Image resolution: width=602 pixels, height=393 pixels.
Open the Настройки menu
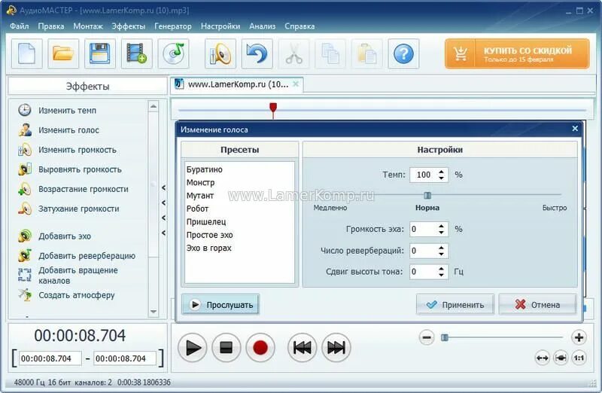pyautogui.click(x=220, y=26)
